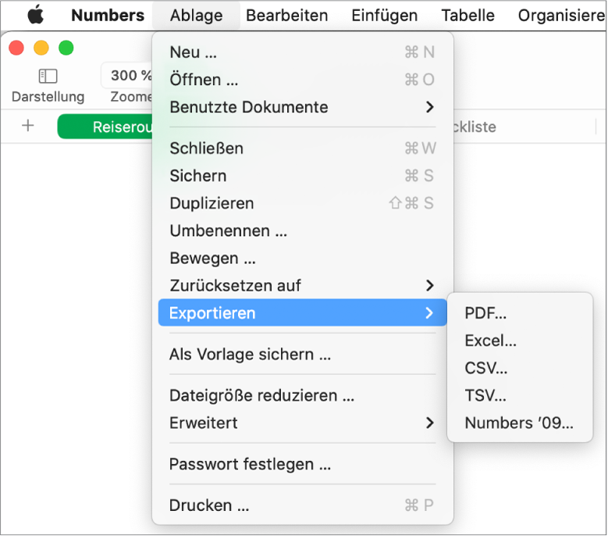Select the highlighted Exportieren entry
Image resolution: width=608 pixels, height=536 pixels.
(303, 313)
